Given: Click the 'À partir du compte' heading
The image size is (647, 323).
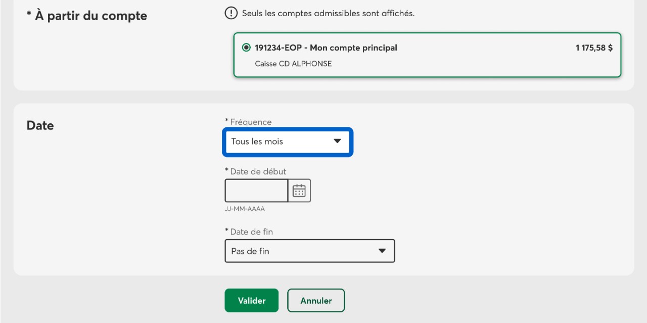Looking at the screenshot, I should [86, 16].
